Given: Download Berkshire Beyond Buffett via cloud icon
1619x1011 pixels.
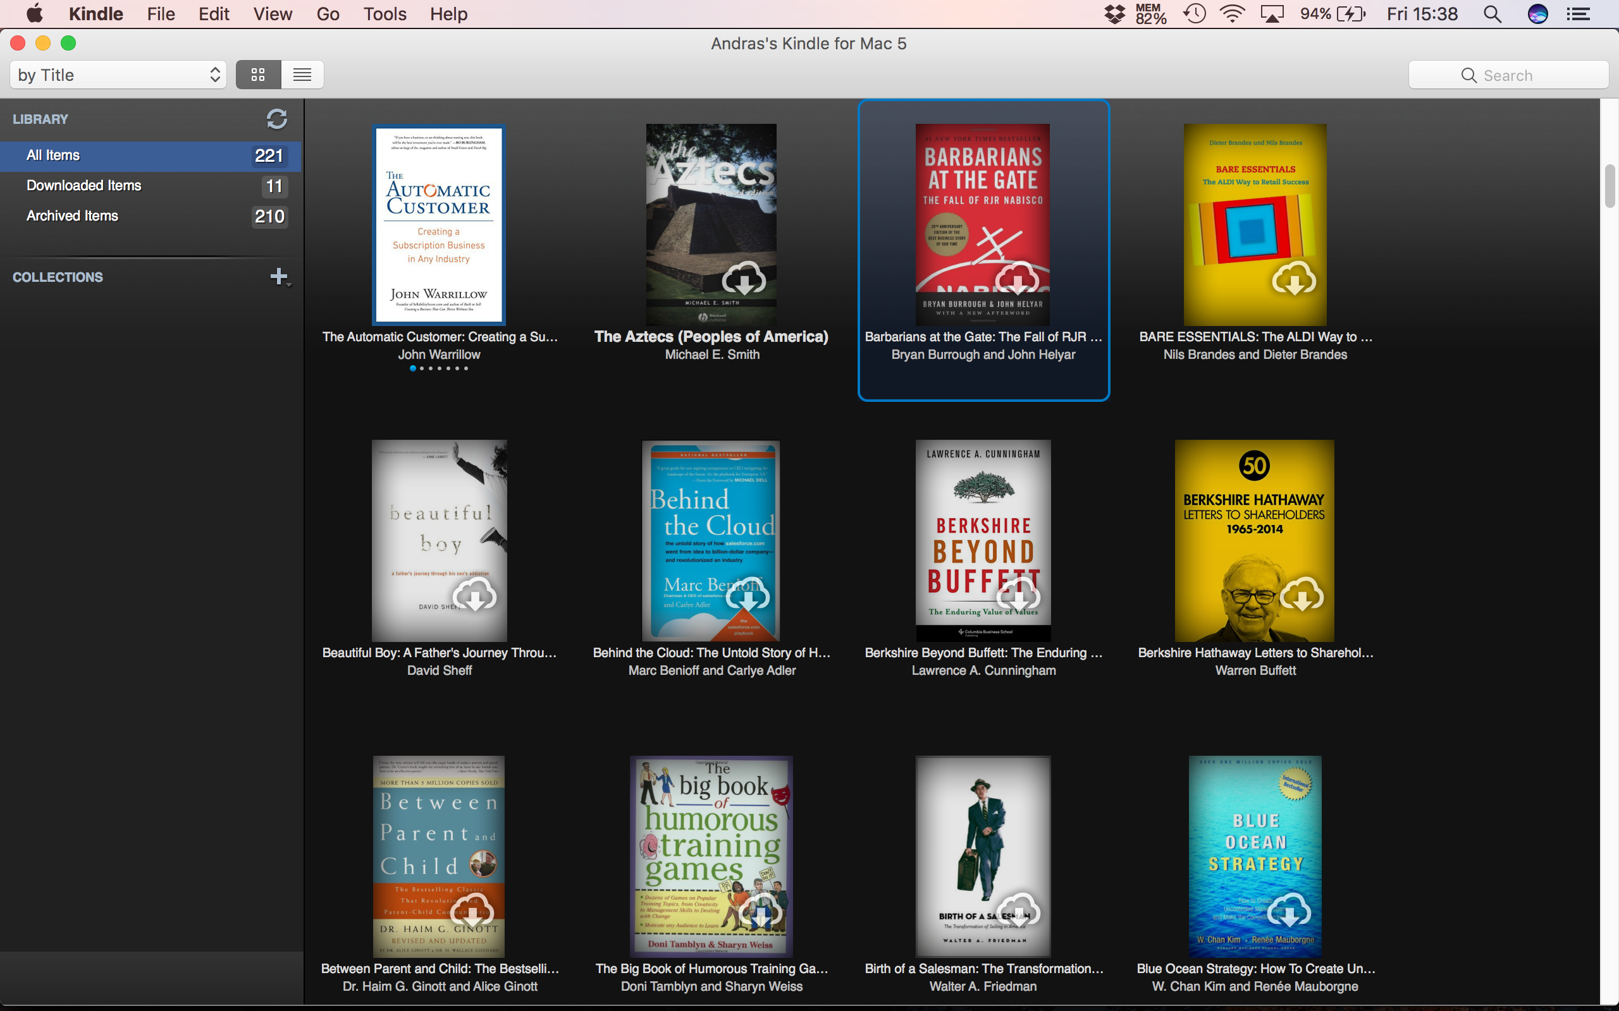Looking at the screenshot, I should click(1018, 595).
